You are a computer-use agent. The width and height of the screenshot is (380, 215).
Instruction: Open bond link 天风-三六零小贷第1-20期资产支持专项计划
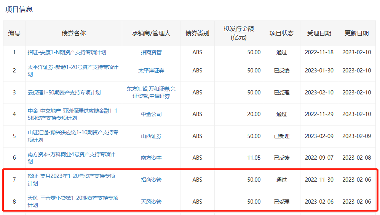(x=73, y=201)
